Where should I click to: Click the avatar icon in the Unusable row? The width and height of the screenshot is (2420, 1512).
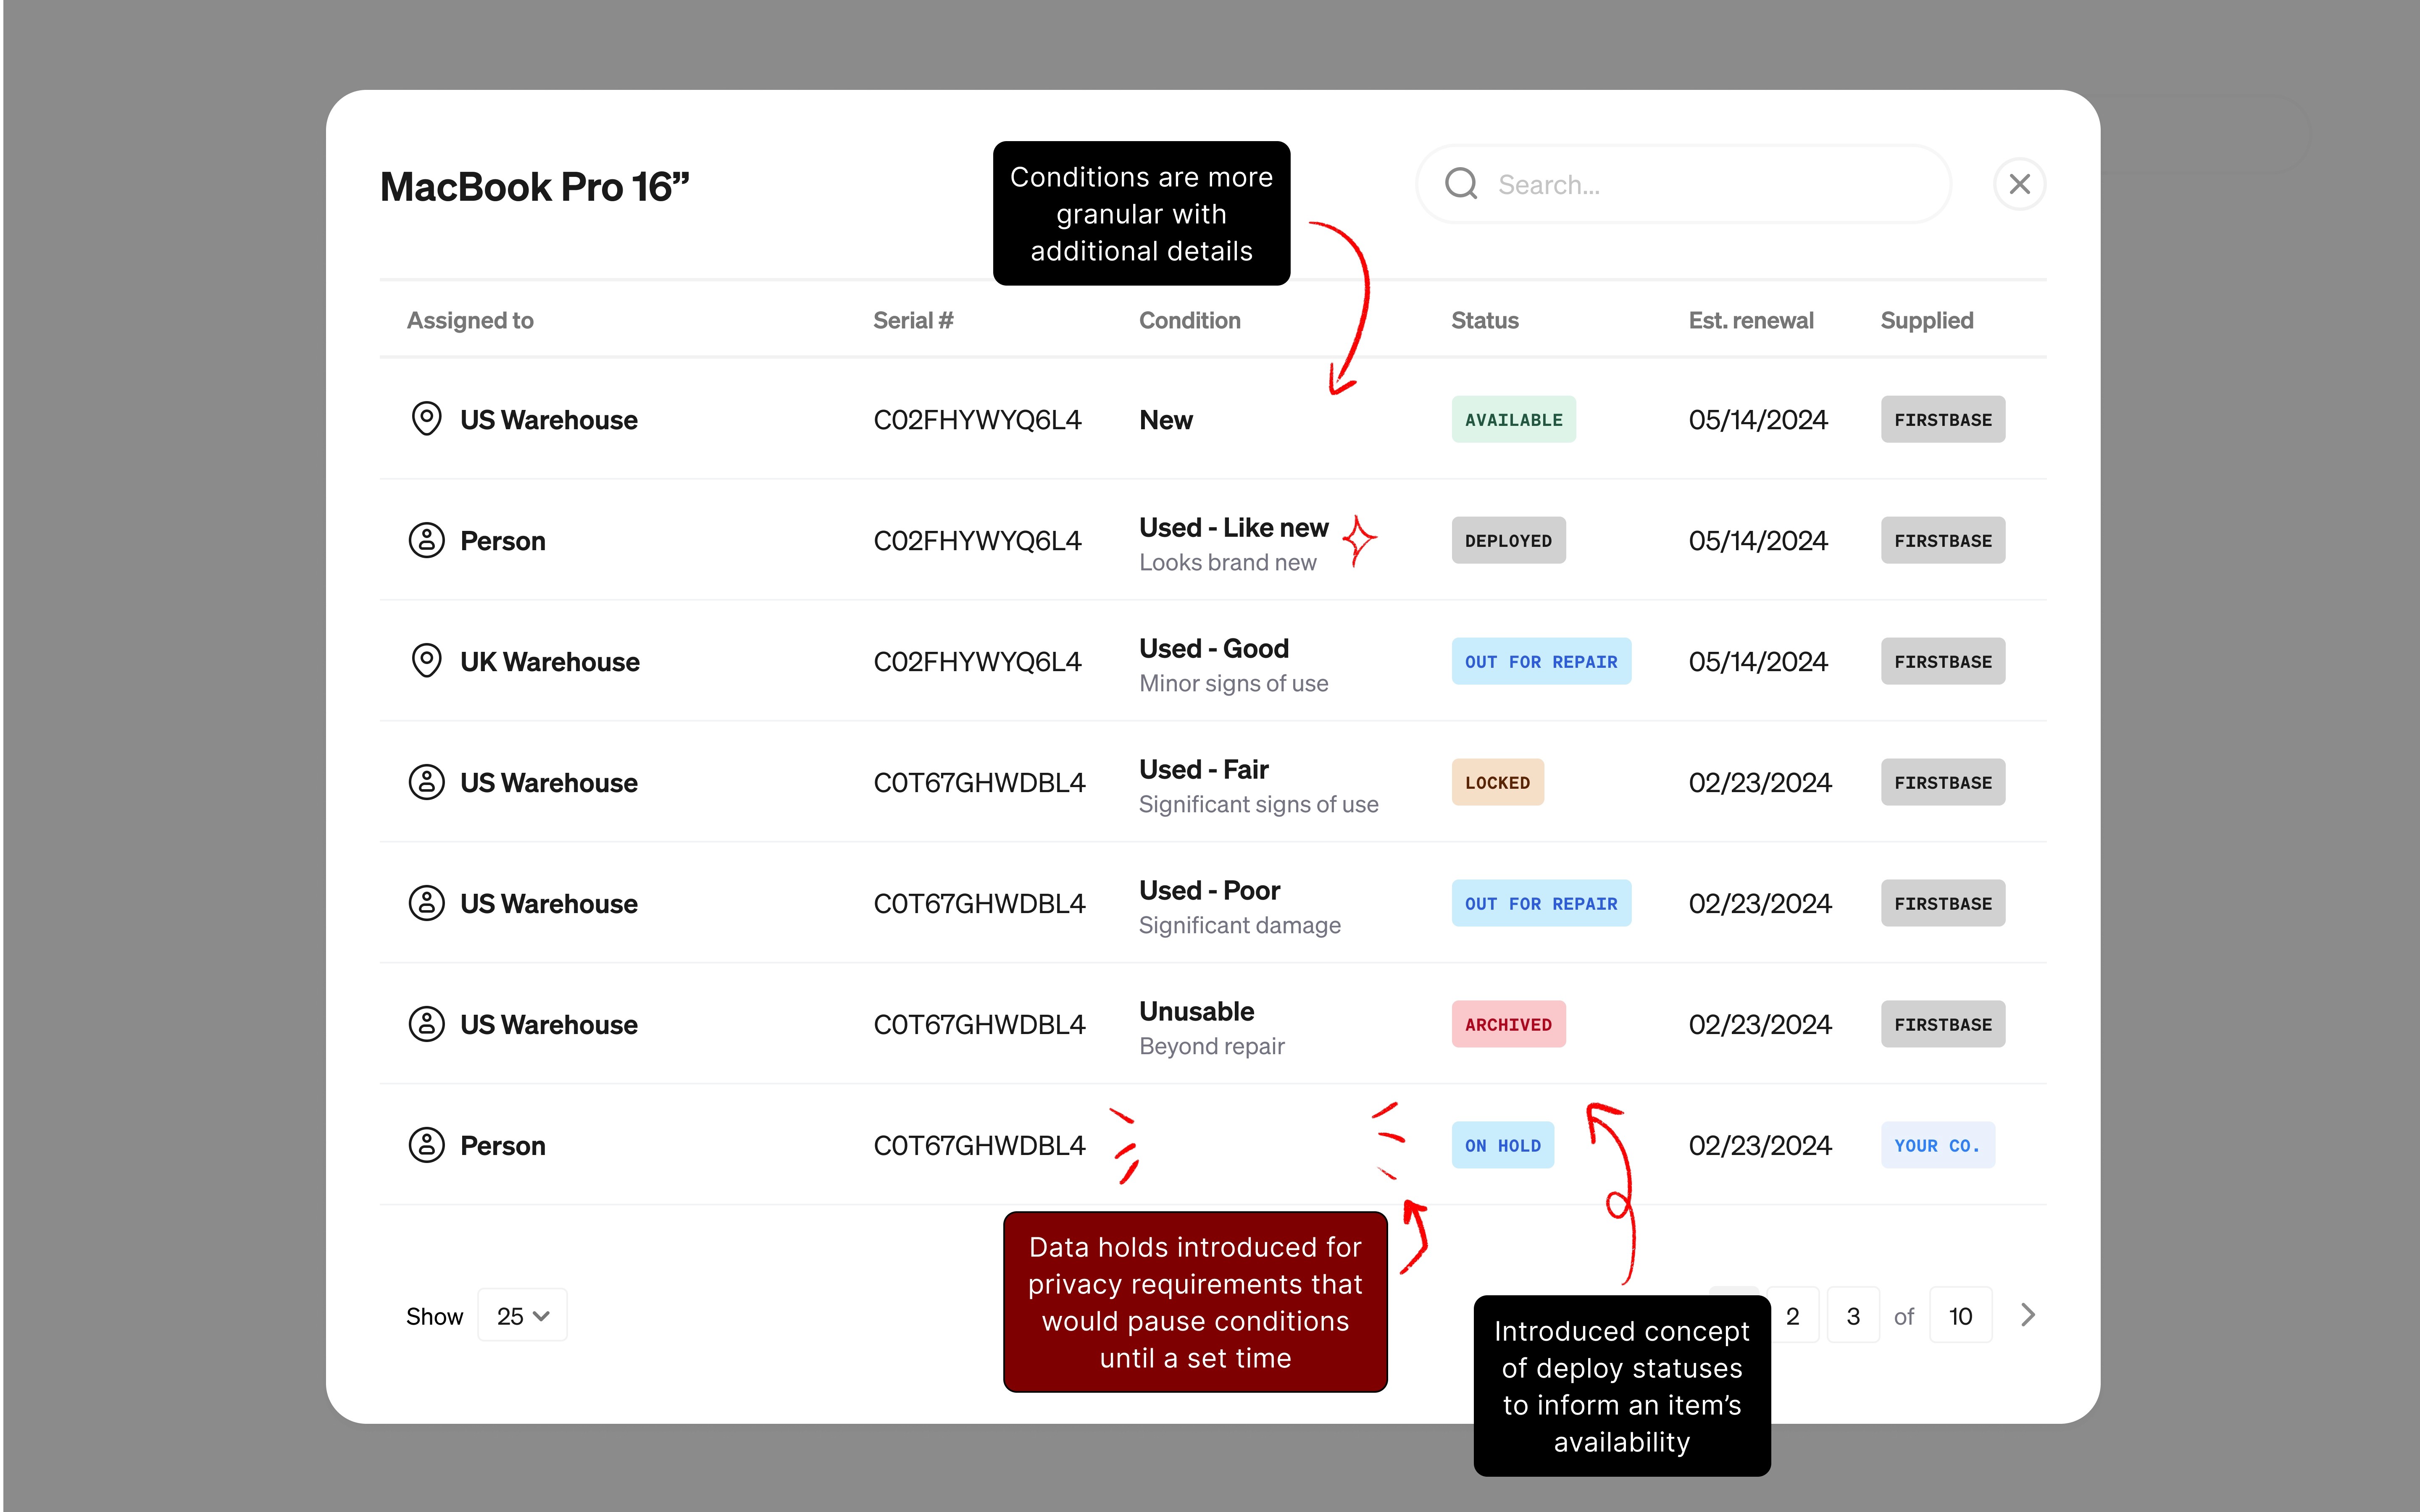click(427, 1024)
